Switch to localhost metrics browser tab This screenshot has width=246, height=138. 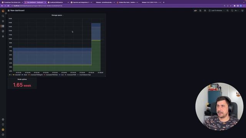(x=58, y=2)
